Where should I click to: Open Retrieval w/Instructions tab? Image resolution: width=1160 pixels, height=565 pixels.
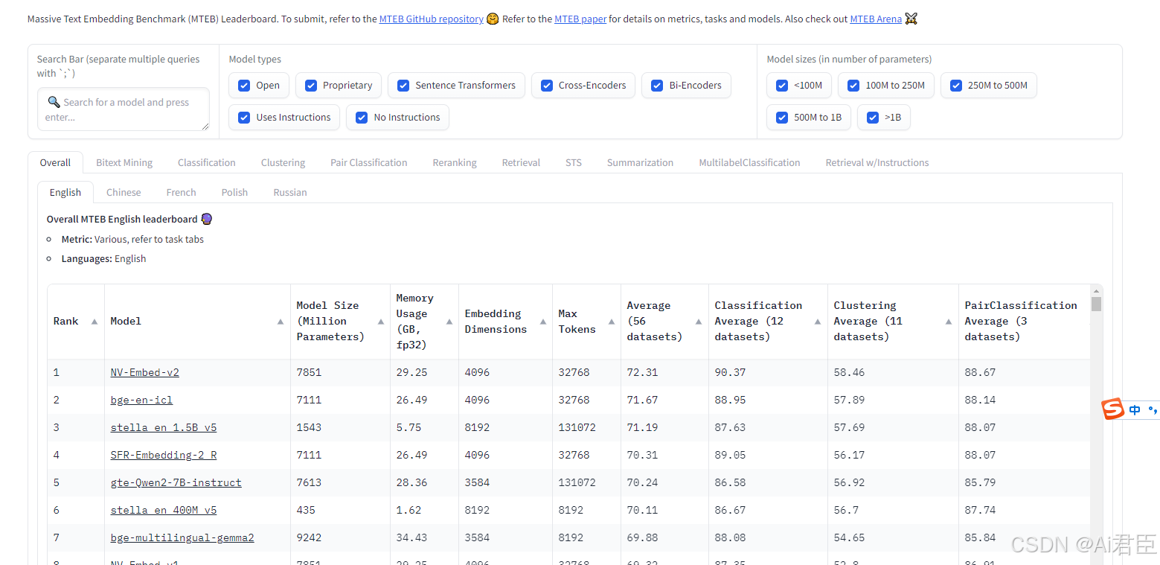point(877,163)
